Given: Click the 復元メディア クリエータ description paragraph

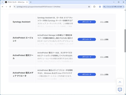Looking at the screenshot, I should coord(55,74).
